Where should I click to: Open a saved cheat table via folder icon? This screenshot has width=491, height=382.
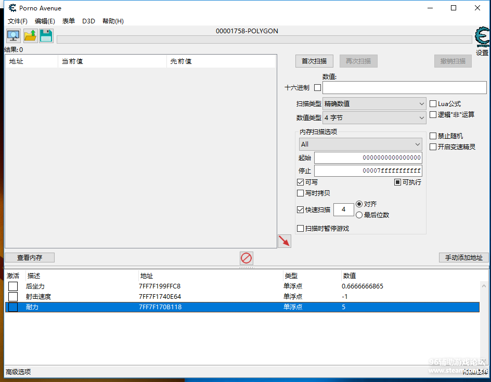click(x=30, y=35)
